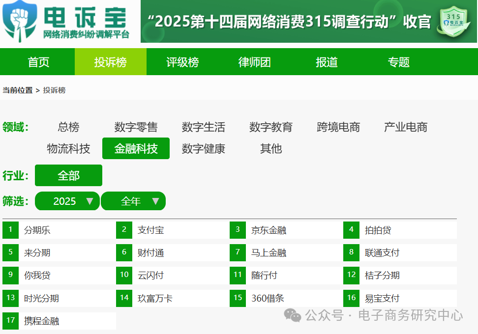
Task: Click the 电诉宝 fist logo
Action: [x=19, y=21]
